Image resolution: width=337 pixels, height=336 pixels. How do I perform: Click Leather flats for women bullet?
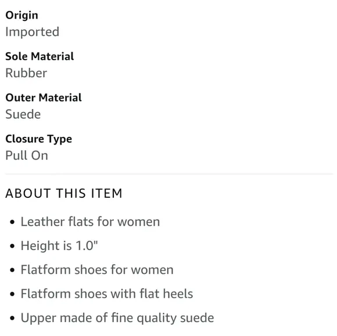coord(90,222)
